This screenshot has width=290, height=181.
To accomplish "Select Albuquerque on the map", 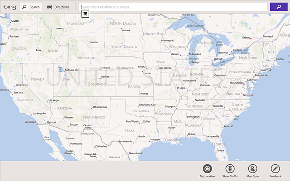I will tap(100, 107).
